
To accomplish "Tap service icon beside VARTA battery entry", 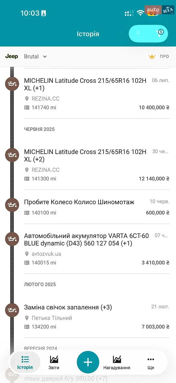I will point(12,239).
